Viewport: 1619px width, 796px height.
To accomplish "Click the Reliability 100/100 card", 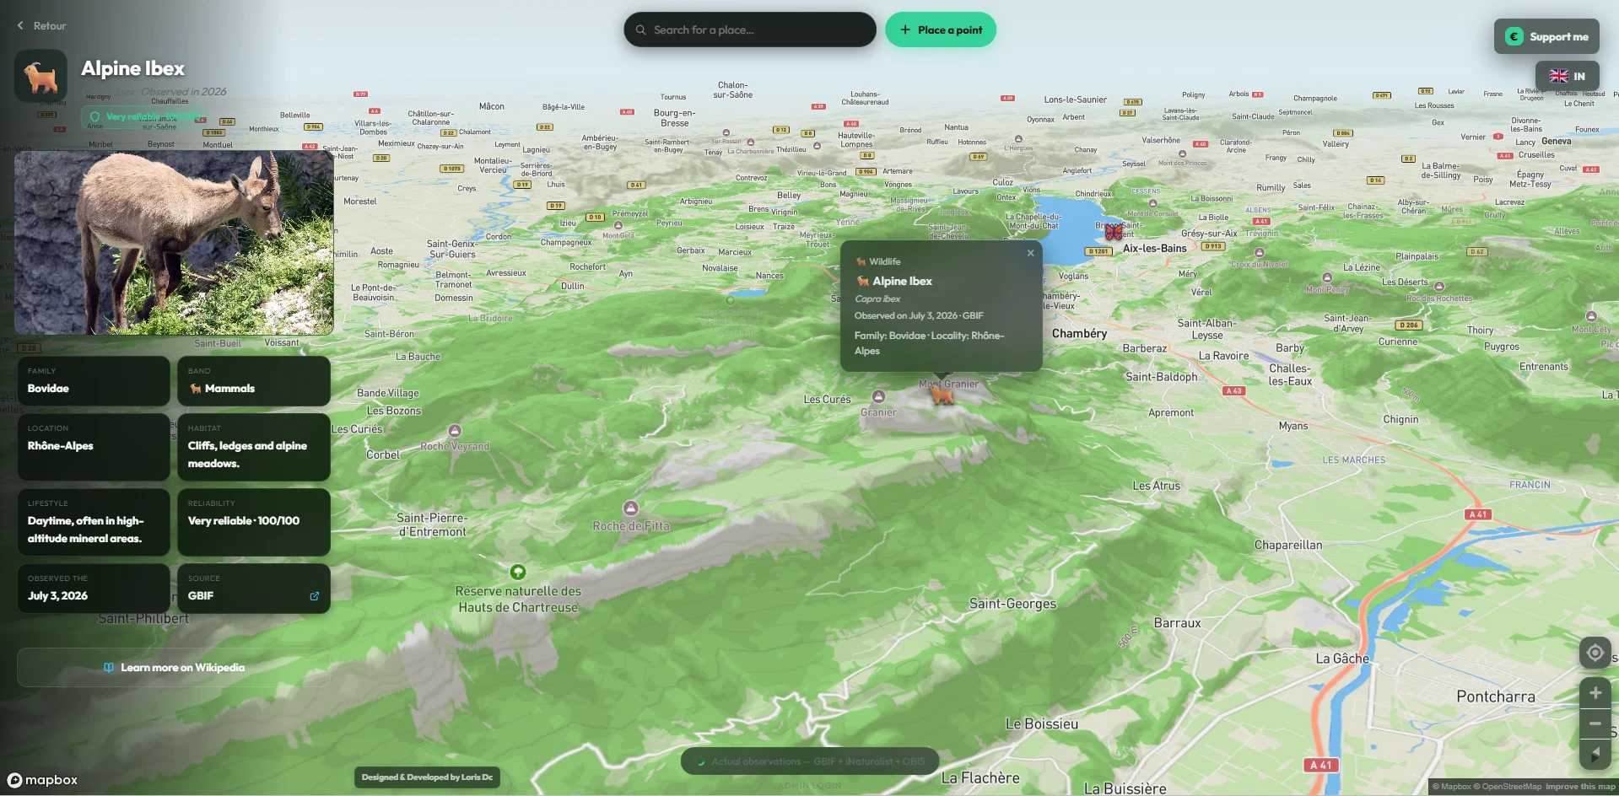I will [x=253, y=522].
